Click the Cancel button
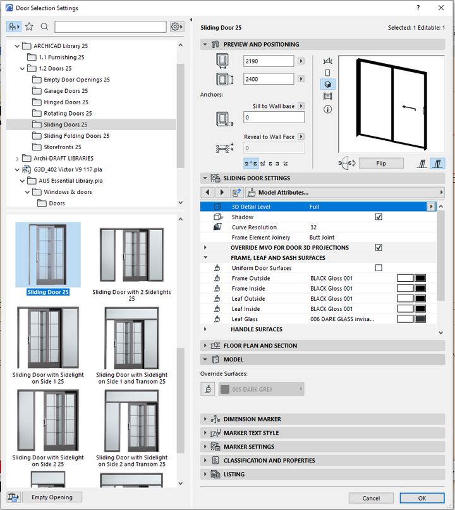 (x=371, y=498)
